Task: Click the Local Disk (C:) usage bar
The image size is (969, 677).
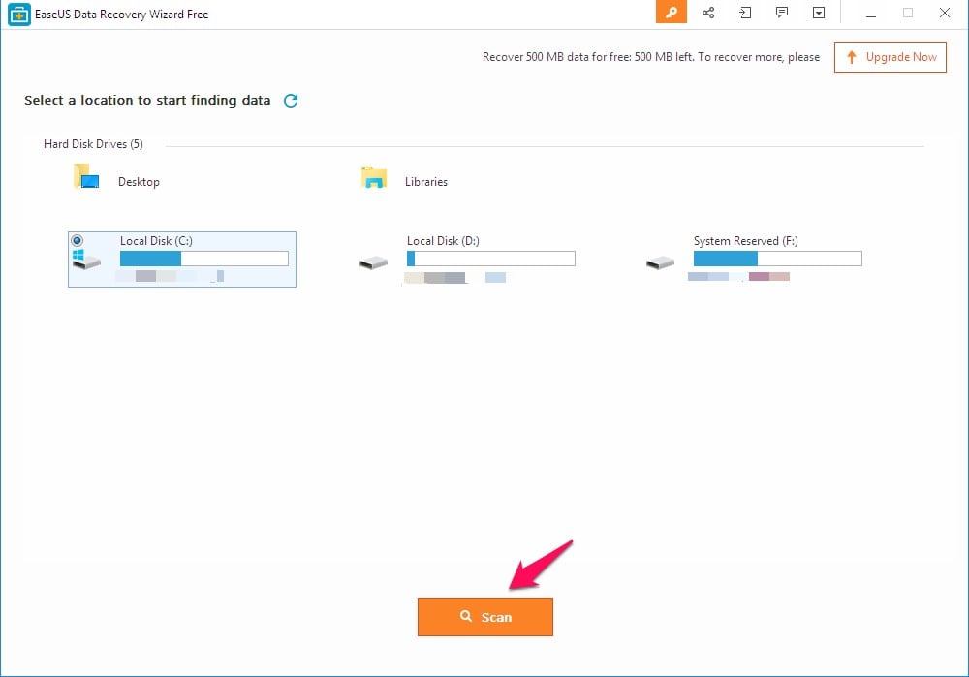Action: (x=203, y=259)
